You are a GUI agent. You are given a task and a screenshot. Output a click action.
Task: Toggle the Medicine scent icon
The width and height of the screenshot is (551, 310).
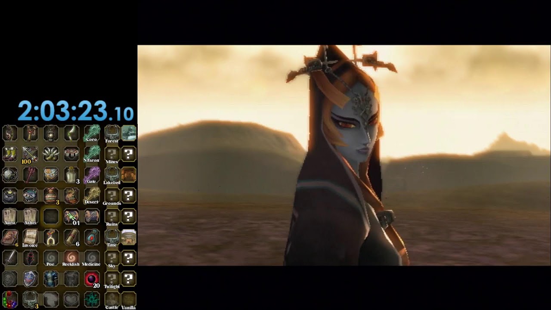pos(92,258)
